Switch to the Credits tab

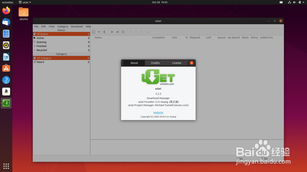[x=155, y=63]
